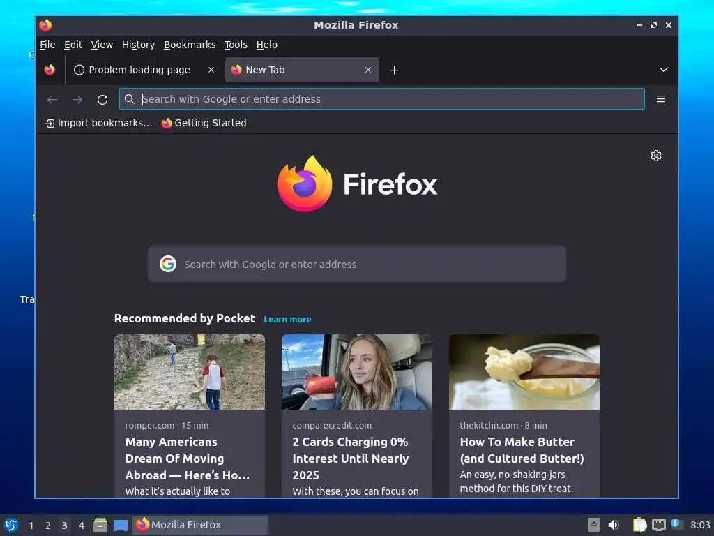The height and width of the screenshot is (536, 714).
Task: Click the 'romper.com · 15 min' source text
Action: 167,425
